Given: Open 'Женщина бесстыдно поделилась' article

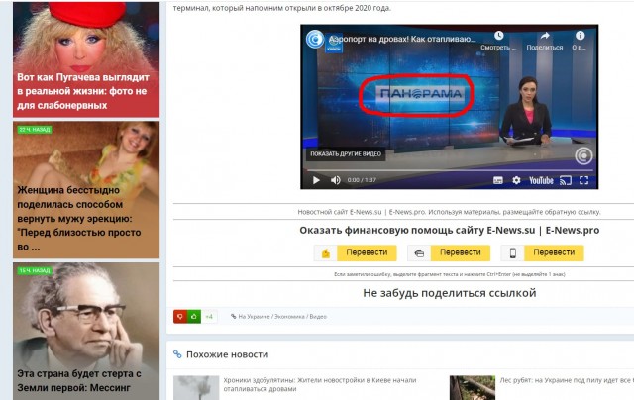Looking at the screenshot, I should (86, 190).
